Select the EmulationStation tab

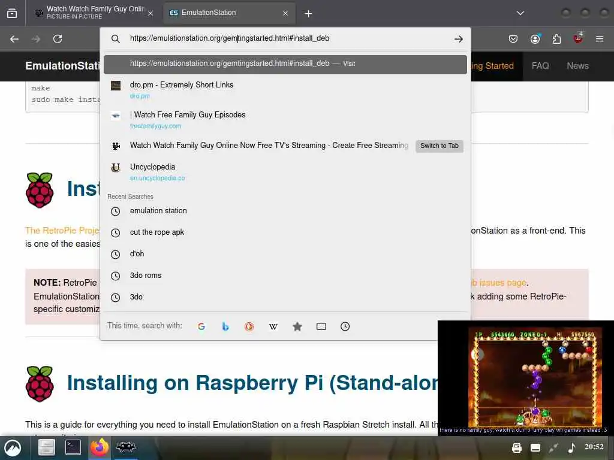[x=230, y=13]
